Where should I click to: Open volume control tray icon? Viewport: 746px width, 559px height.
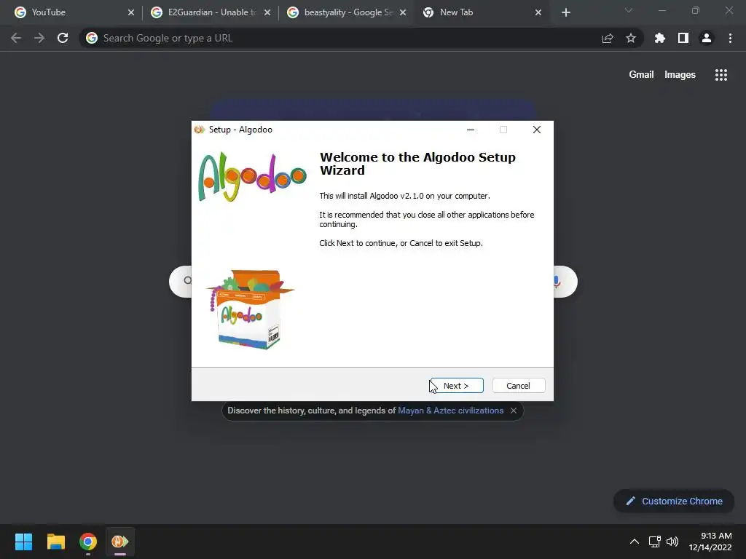672,542
